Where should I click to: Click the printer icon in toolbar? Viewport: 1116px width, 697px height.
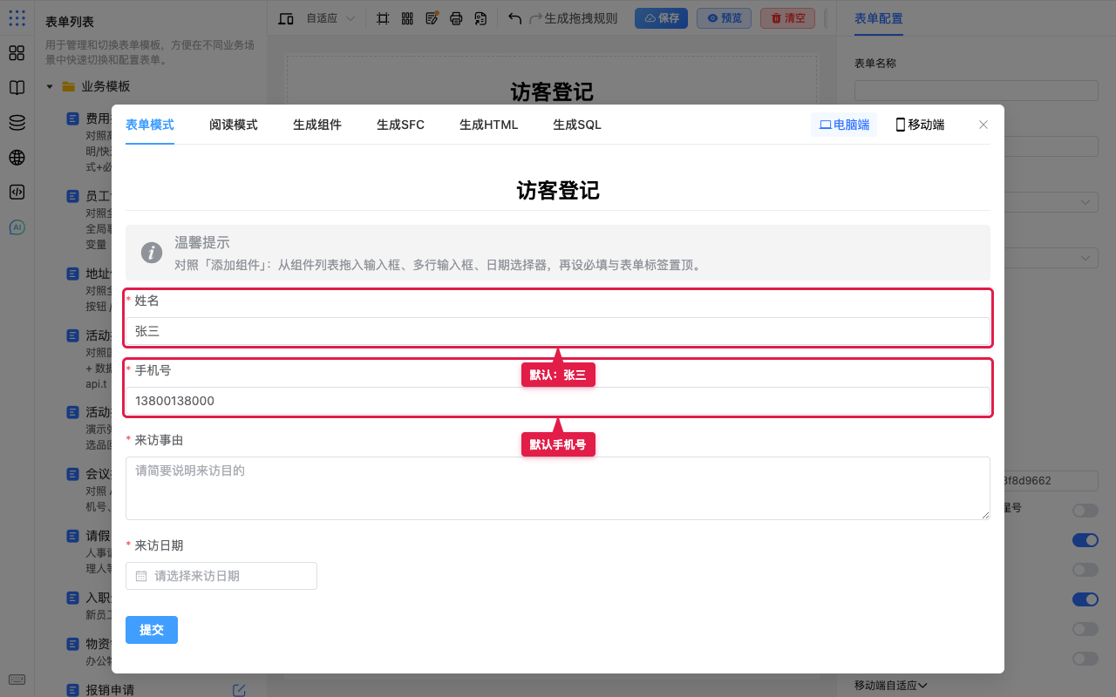click(456, 18)
